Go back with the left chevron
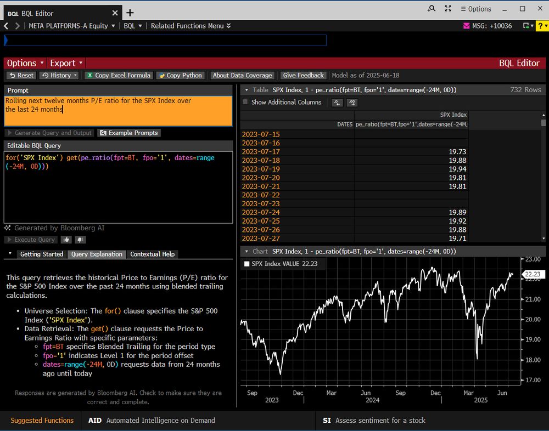Image resolution: width=549 pixels, height=431 pixels. point(6,26)
